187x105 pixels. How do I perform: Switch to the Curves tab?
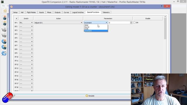click(x=66, y=12)
